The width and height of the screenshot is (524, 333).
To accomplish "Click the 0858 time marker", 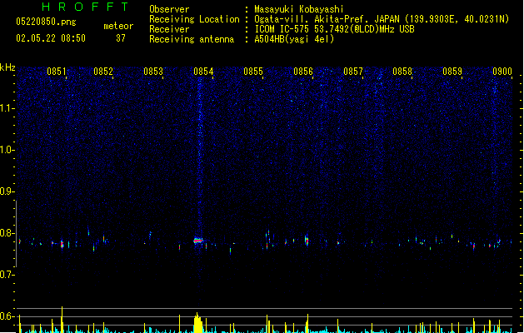I will pyautogui.click(x=402, y=72).
